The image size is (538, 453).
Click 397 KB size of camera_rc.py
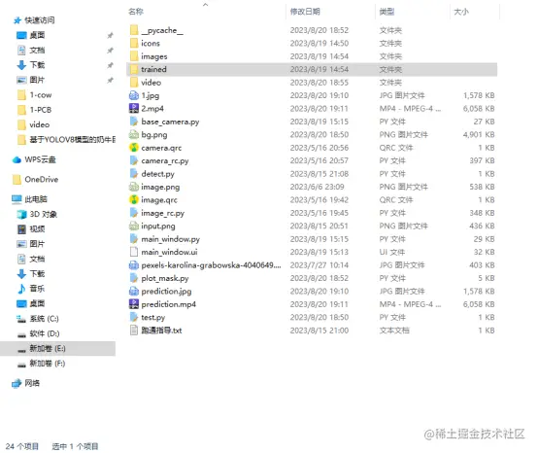click(x=482, y=160)
